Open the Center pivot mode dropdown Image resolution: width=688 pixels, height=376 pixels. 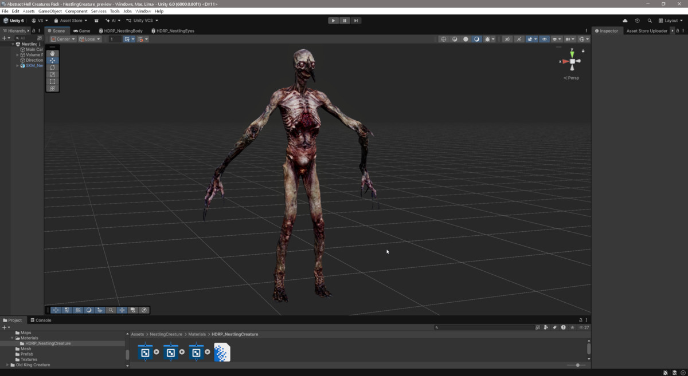pyautogui.click(x=63, y=39)
